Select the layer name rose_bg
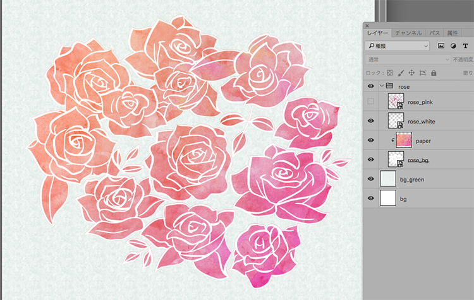474x300 pixels. [418, 160]
